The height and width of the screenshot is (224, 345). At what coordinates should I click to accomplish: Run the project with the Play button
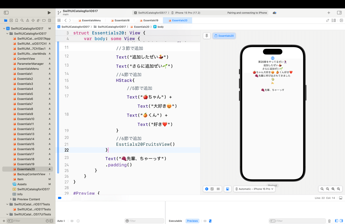[x=49, y=13]
